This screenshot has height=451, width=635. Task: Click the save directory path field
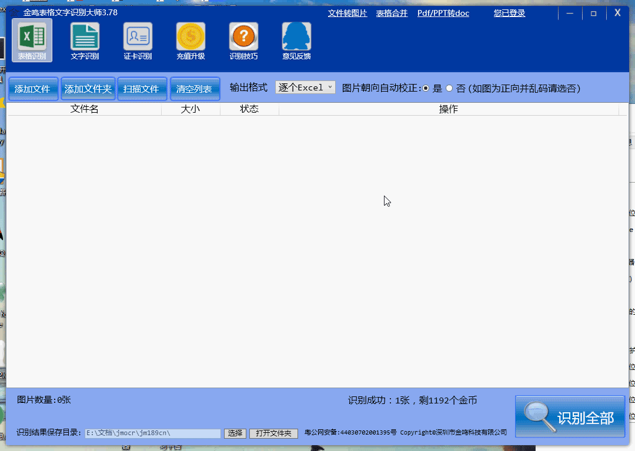coord(153,433)
